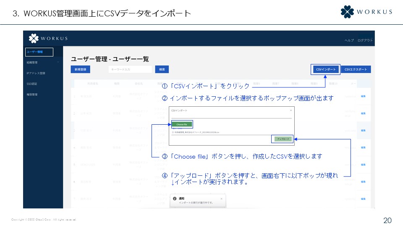This screenshot has width=403, height=226.
Task: Click the 会社名 column header
Action: (139, 84)
